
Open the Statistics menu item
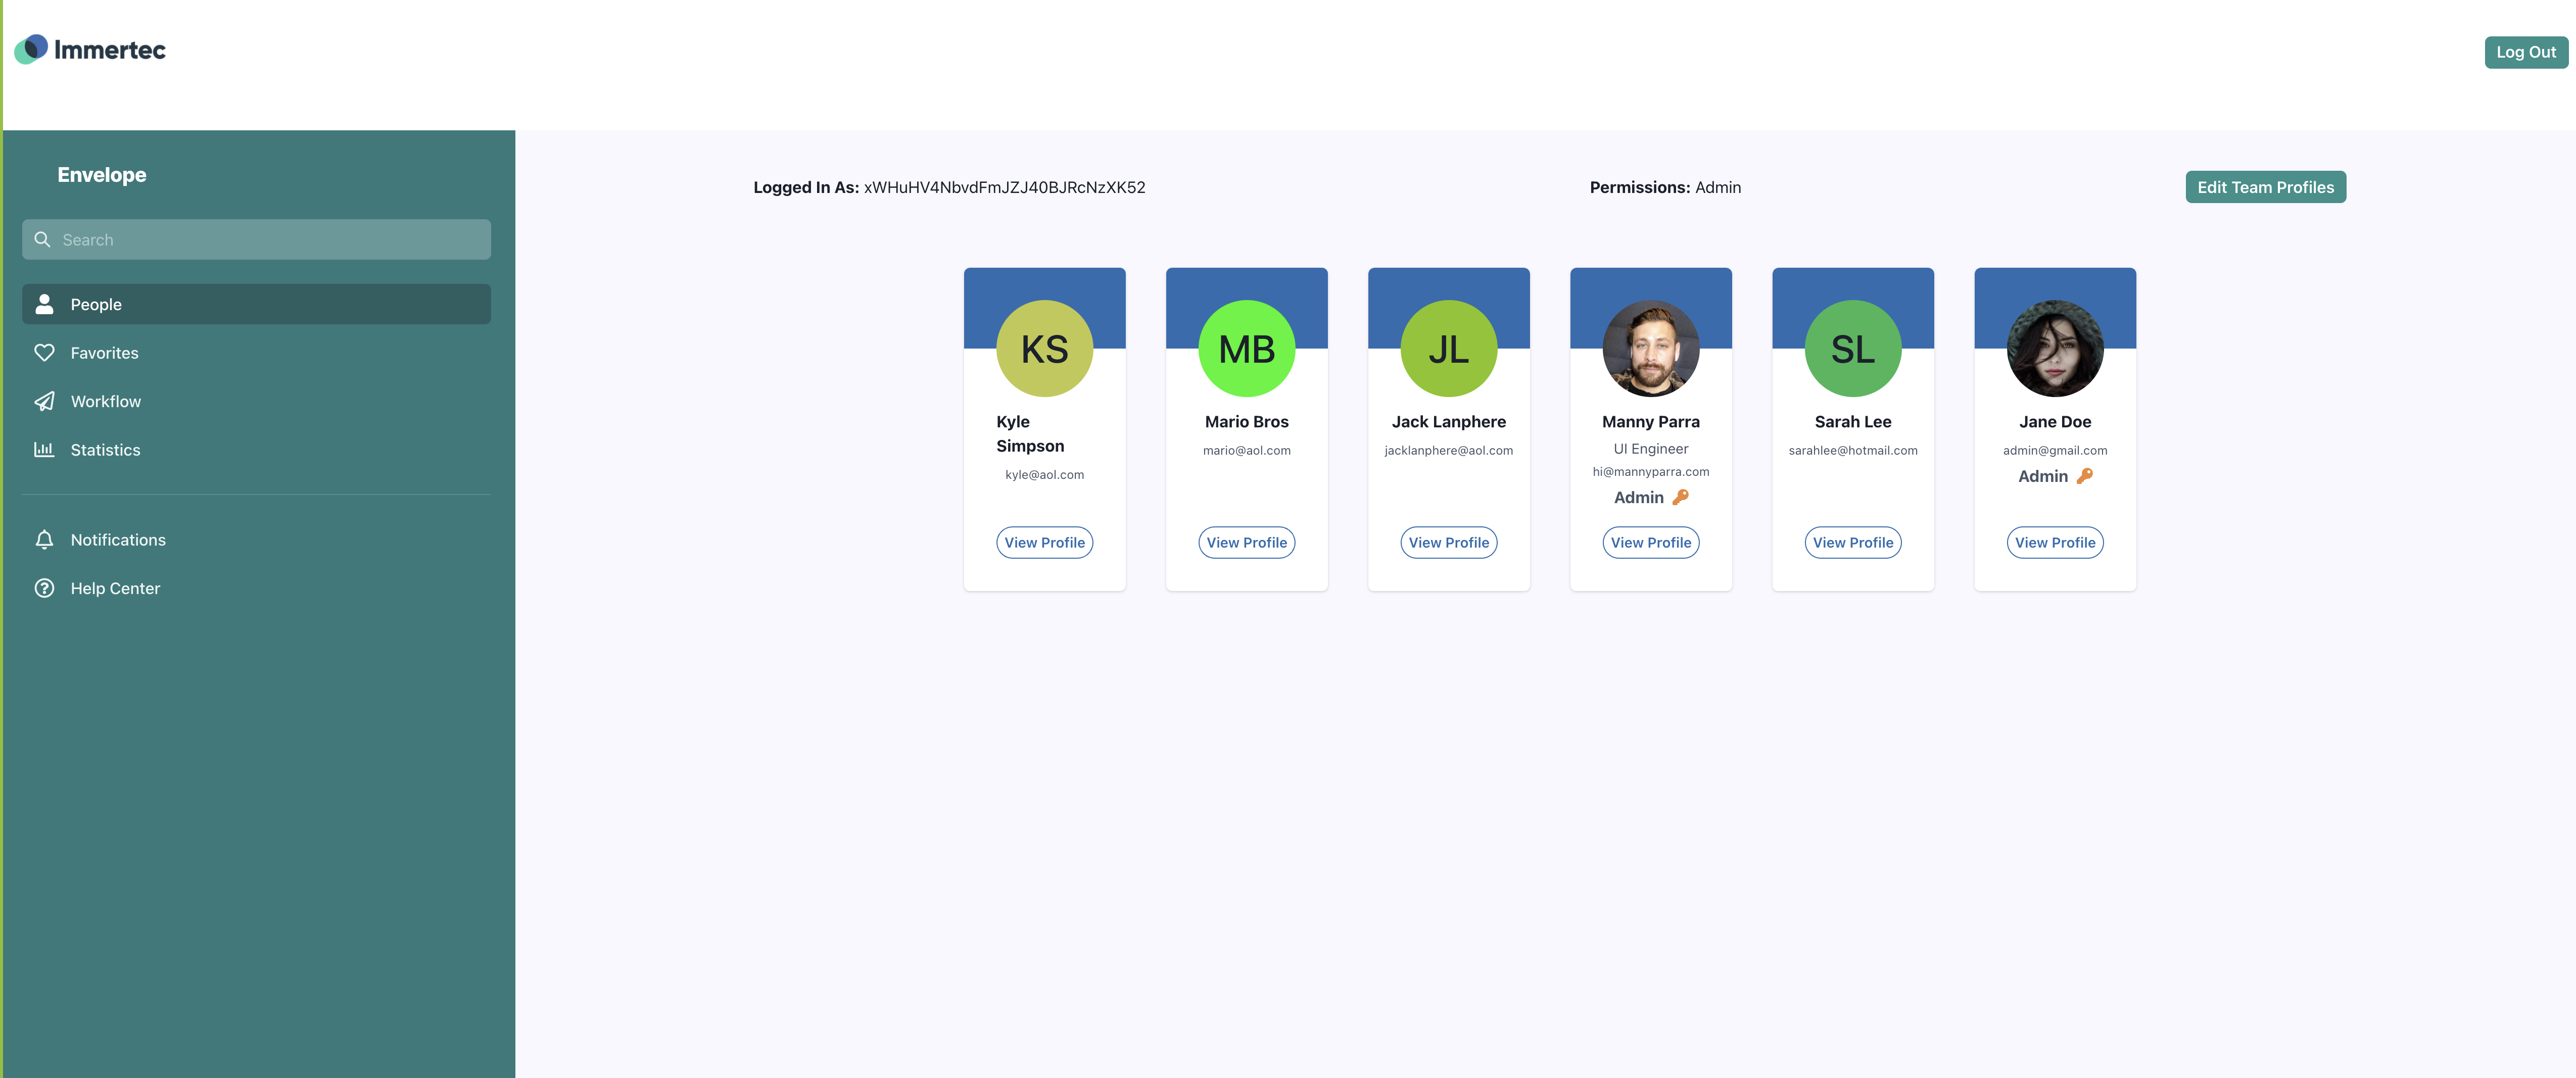(x=105, y=450)
